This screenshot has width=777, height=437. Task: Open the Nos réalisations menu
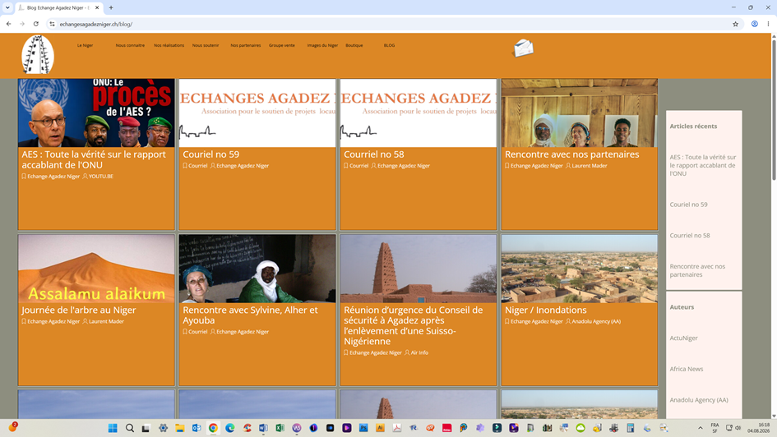pyautogui.click(x=169, y=45)
